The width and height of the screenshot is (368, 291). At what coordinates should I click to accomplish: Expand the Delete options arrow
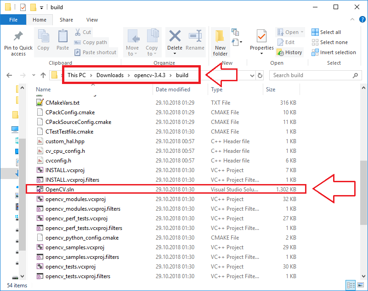click(175, 54)
